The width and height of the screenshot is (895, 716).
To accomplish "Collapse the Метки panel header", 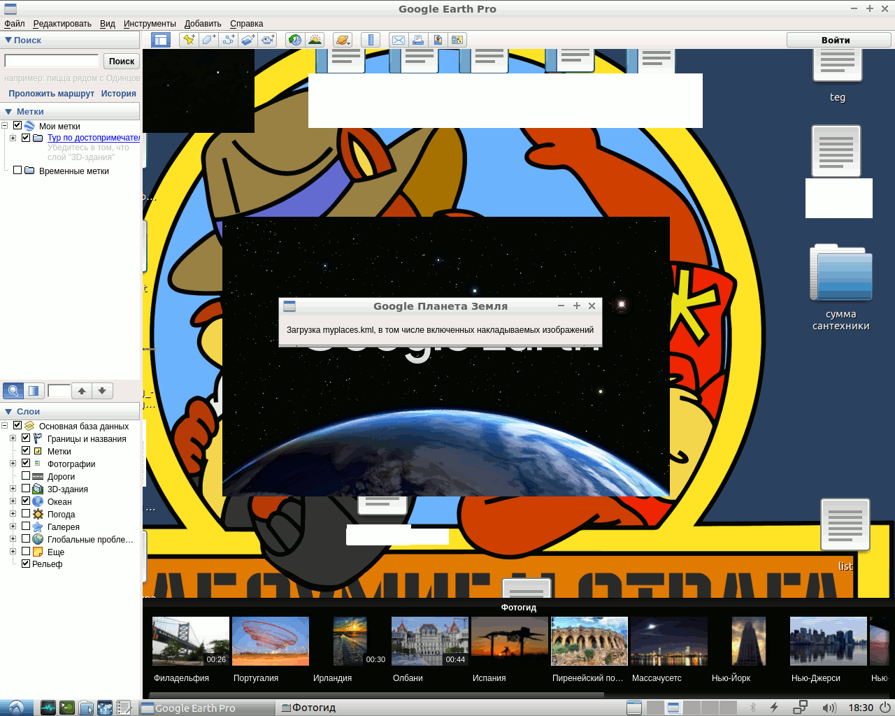I will [x=70, y=111].
